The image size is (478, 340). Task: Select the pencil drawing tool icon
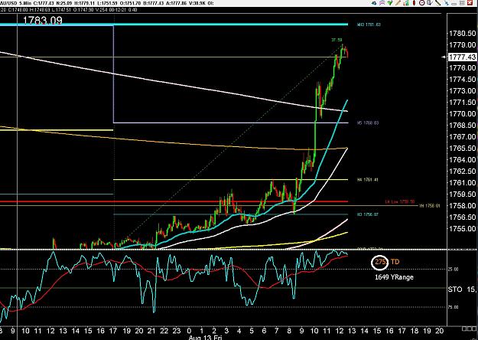(398, 3)
